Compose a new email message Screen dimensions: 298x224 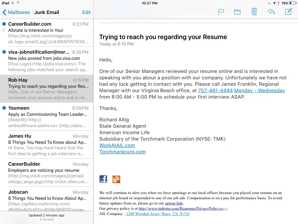[x=288, y=12]
